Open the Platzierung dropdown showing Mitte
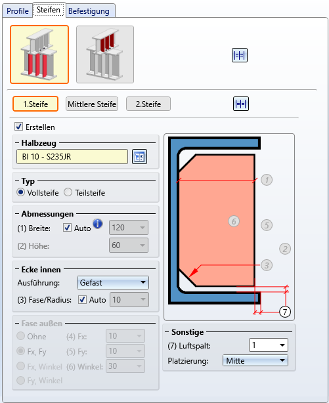 pyautogui.click(x=255, y=360)
